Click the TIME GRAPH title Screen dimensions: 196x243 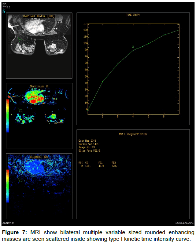[x=133, y=15]
